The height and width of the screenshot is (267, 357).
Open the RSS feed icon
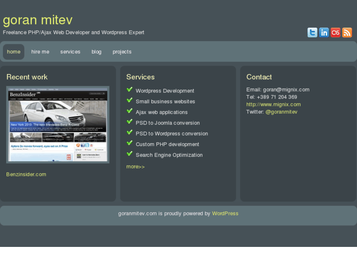point(347,32)
